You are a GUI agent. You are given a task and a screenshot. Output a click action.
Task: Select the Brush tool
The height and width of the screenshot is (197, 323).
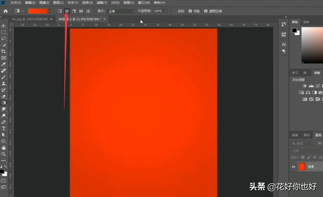coord(4,77)
